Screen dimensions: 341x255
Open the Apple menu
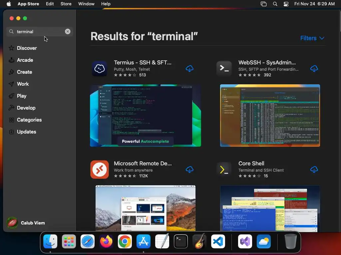click(x=9, y=4)
